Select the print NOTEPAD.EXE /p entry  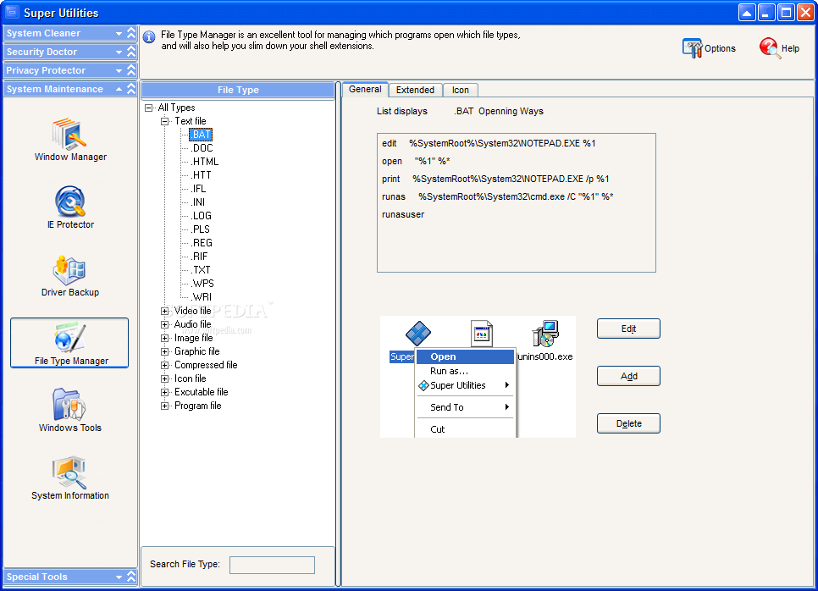click(495, 179)
